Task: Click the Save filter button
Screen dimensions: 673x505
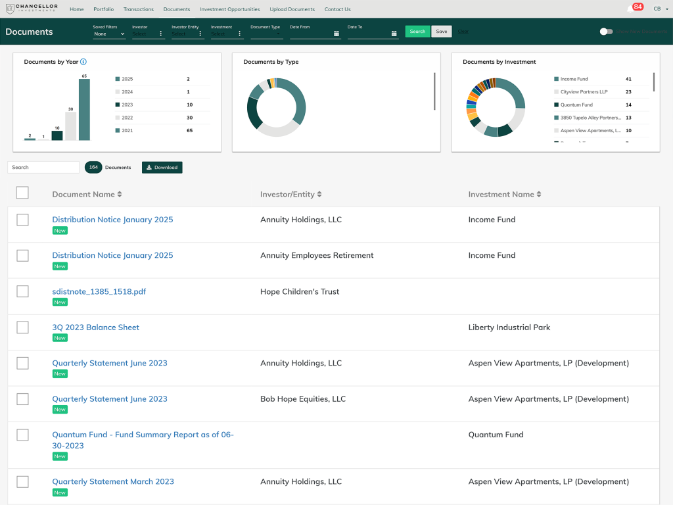Action: (441, 32)
